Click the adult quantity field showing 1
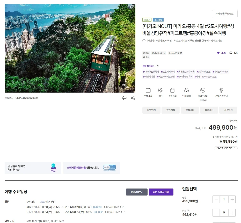 tap(224, 199)
